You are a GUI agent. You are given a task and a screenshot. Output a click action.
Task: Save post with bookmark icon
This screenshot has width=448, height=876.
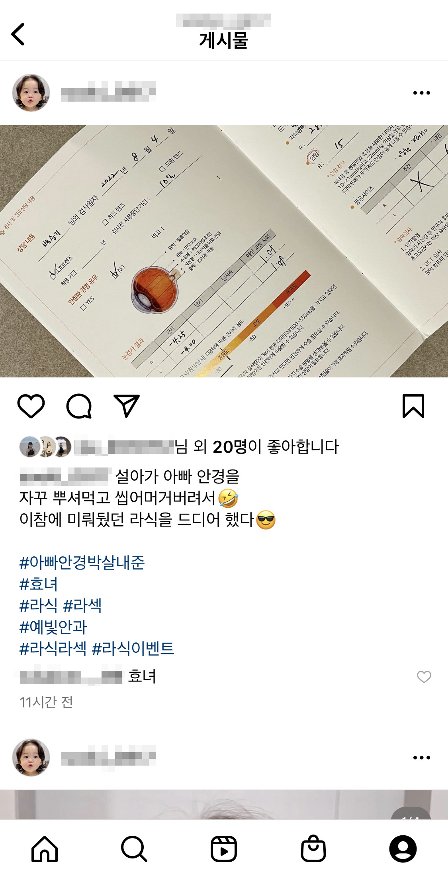pos(413,406)
